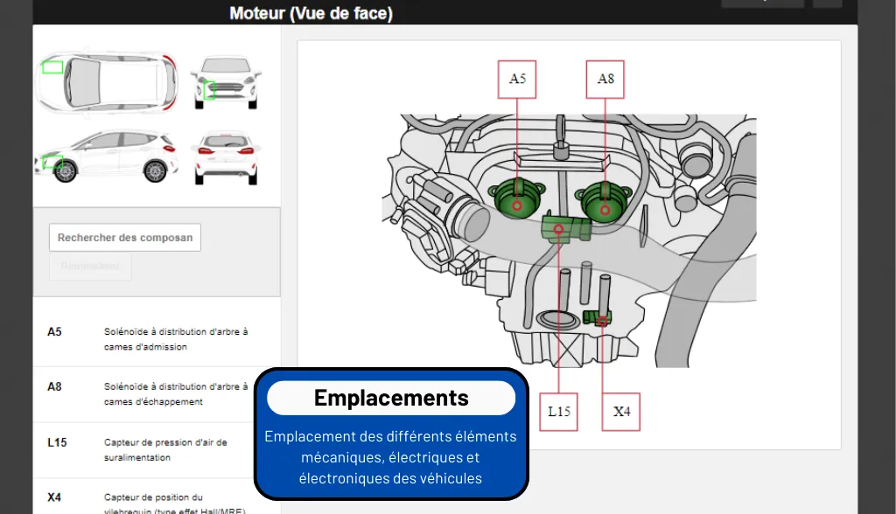
Task: Click the A5 label box above the engine
Action: 517,79
